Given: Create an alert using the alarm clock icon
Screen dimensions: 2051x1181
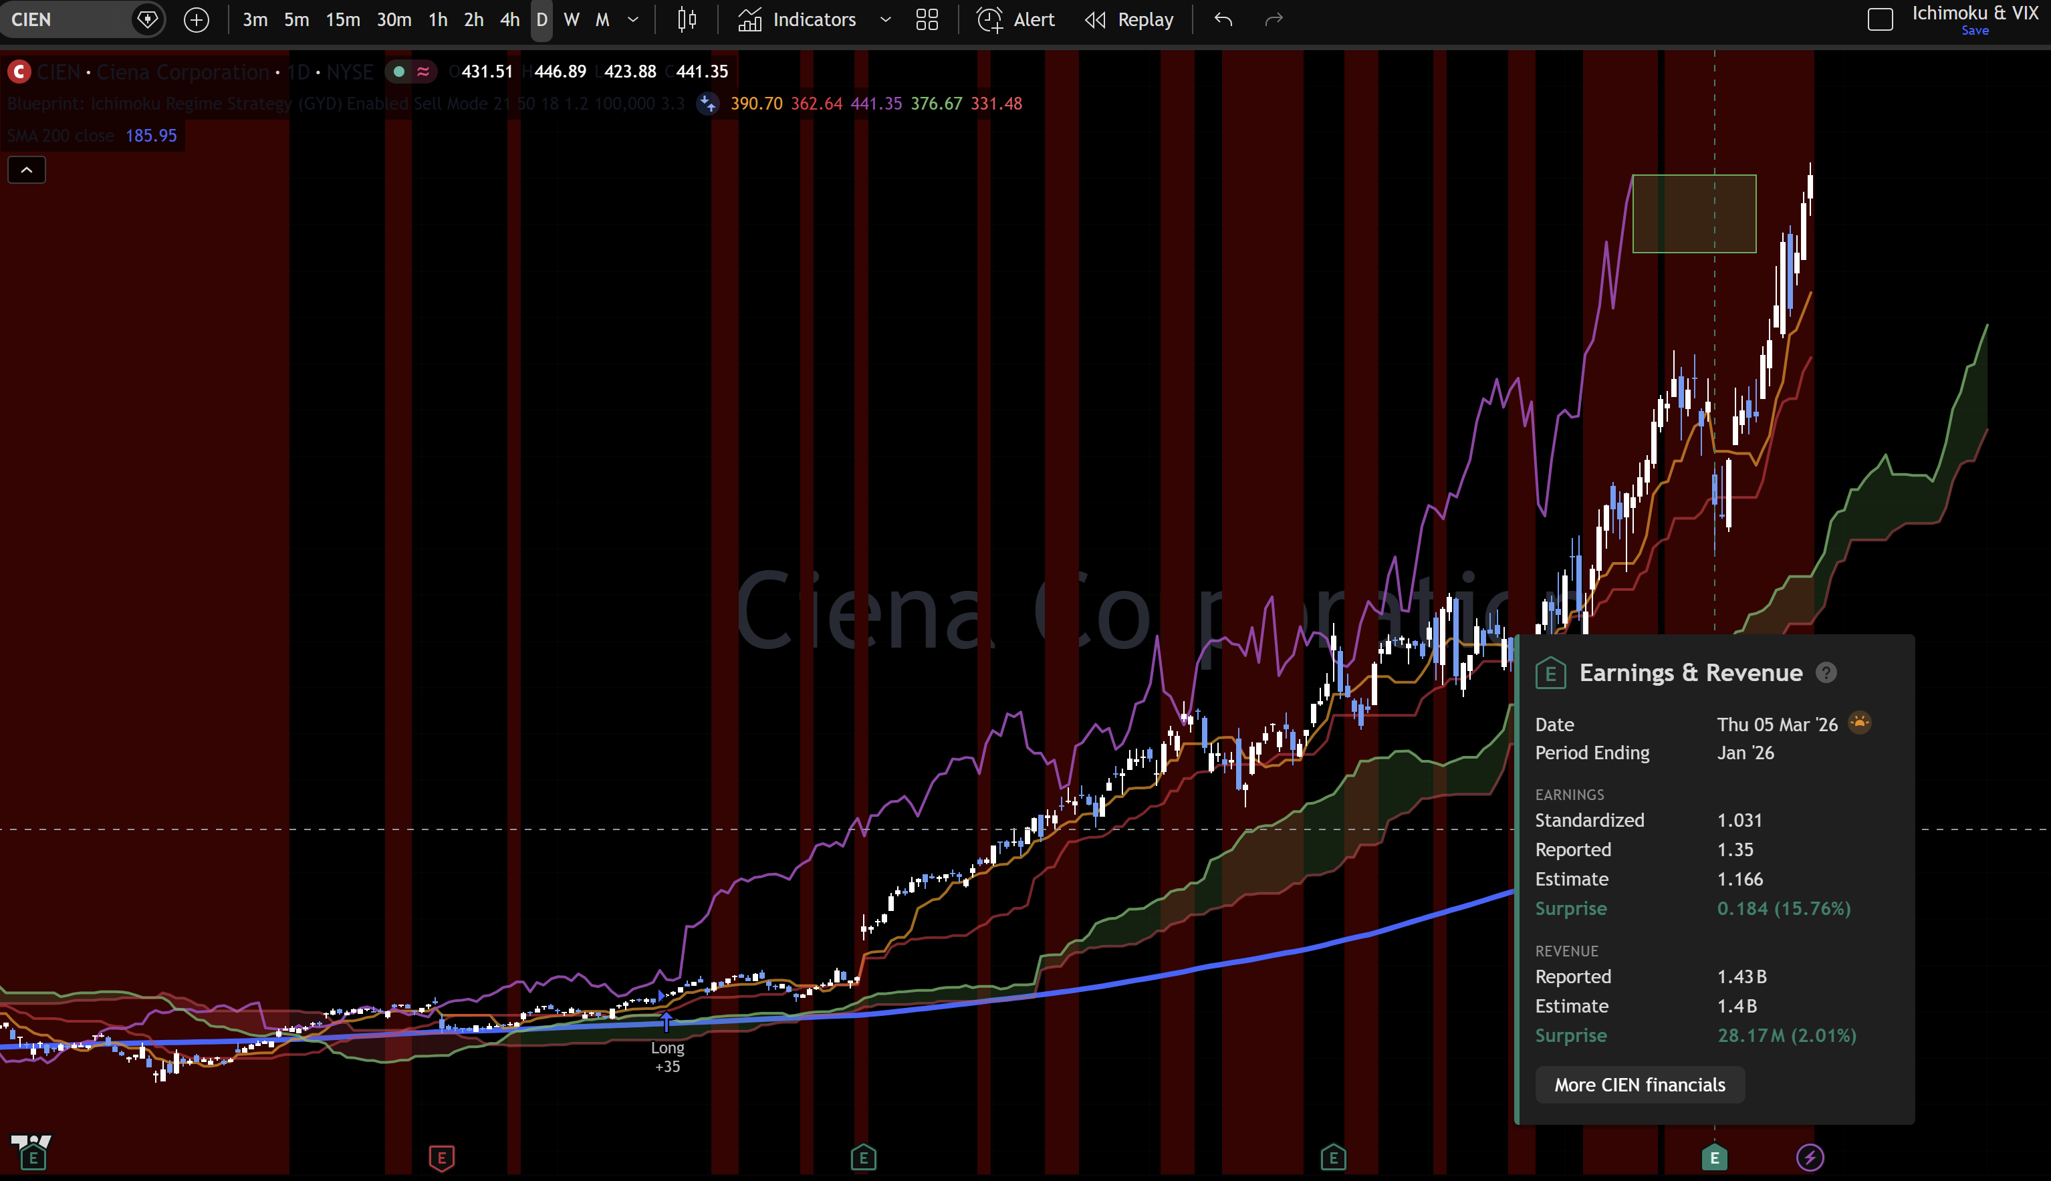Looking at the screenshot, I should 990,19.
